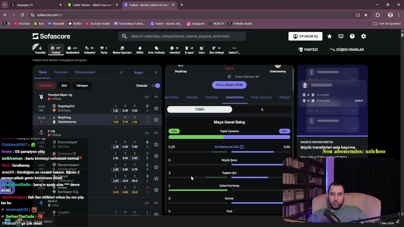Click the favorites star in Sofascore header

330,36
